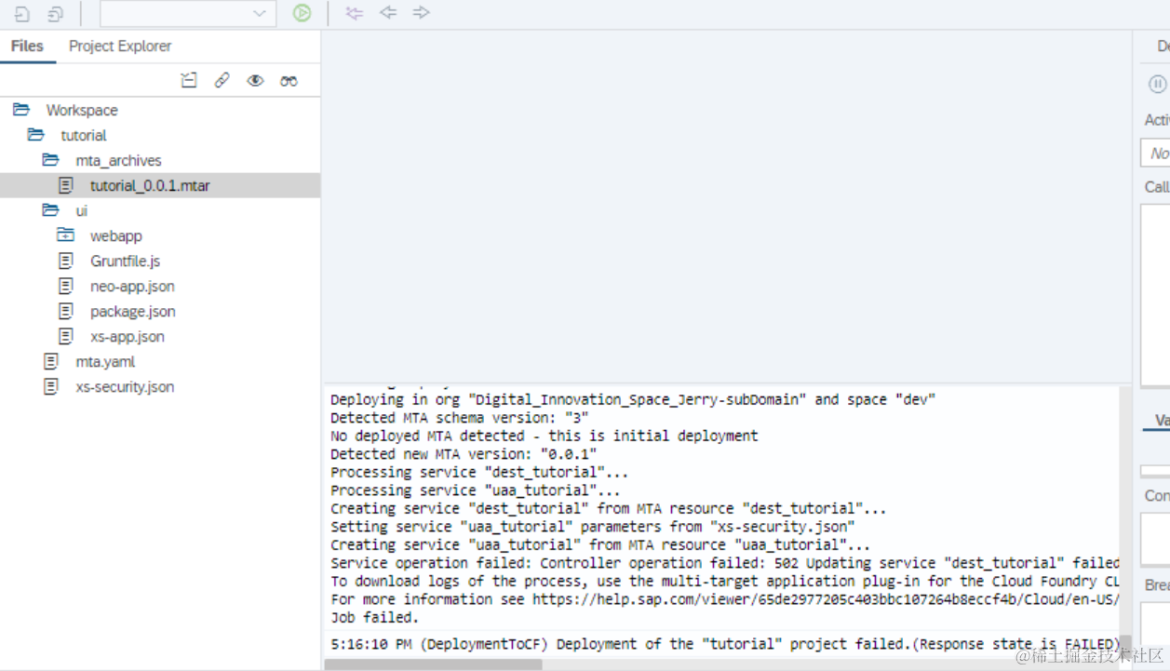Screen dimensions: 1170x671
Task: Click the 'Job failed.' console line
Action: click(x=375, y=617)
